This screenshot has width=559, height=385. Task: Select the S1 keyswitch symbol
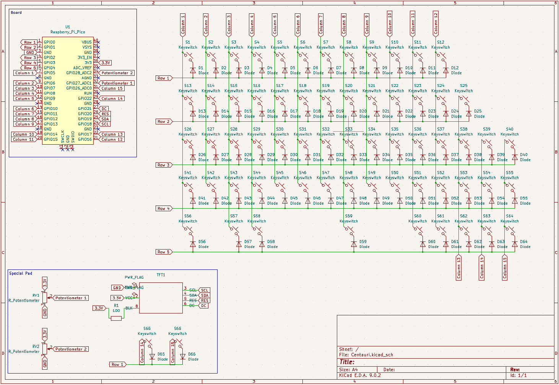click(188, 57)
